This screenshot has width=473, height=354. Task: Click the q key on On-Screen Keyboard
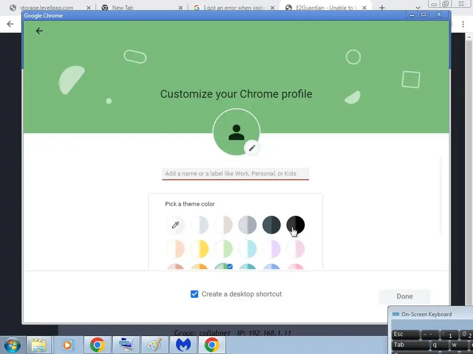click(x=440, y=345)
